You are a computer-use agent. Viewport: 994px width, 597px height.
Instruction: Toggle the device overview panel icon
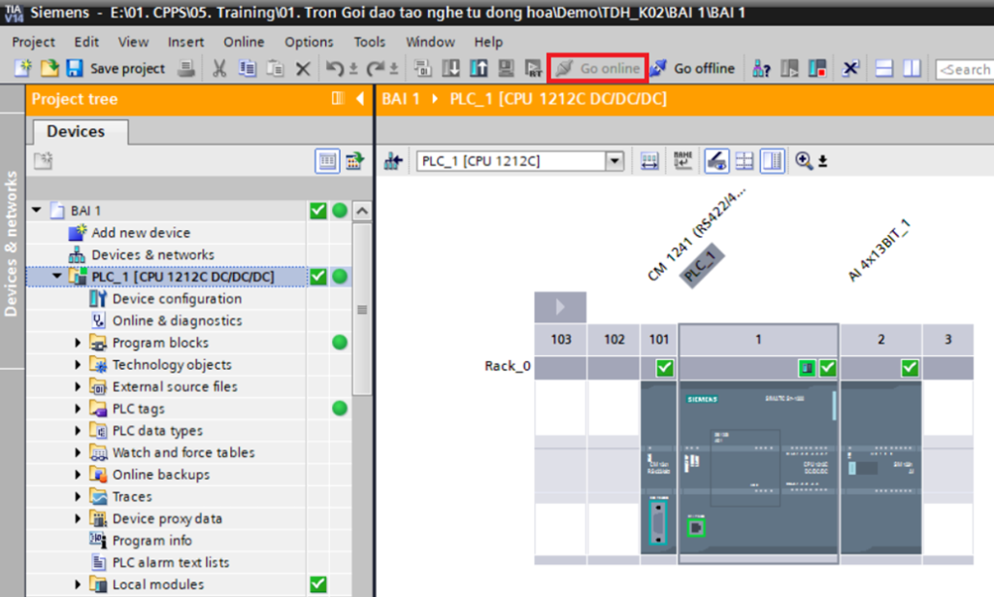[x=772, y=161]
